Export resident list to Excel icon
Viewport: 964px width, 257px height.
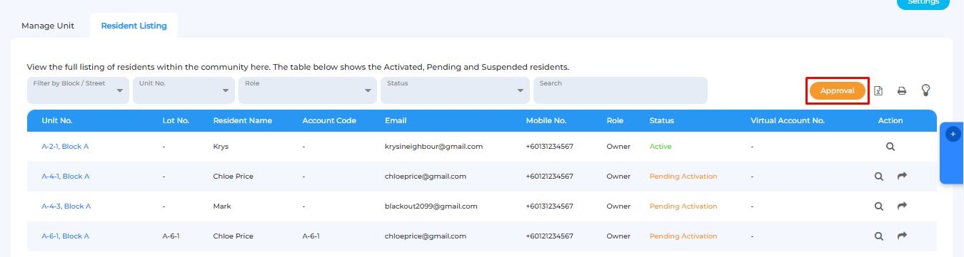878,90
